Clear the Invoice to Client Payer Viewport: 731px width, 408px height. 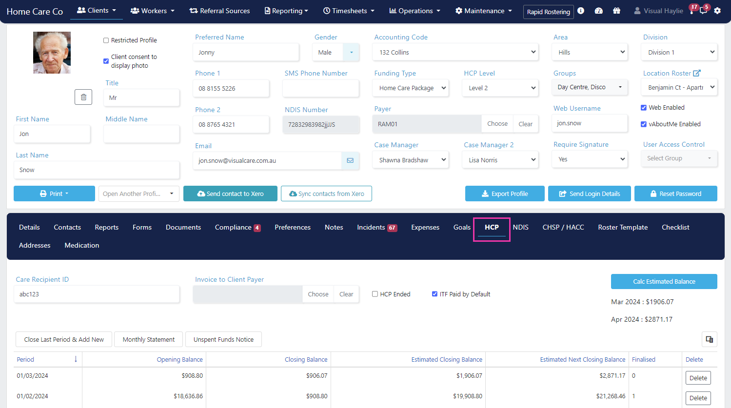click(x=346, y=294)
